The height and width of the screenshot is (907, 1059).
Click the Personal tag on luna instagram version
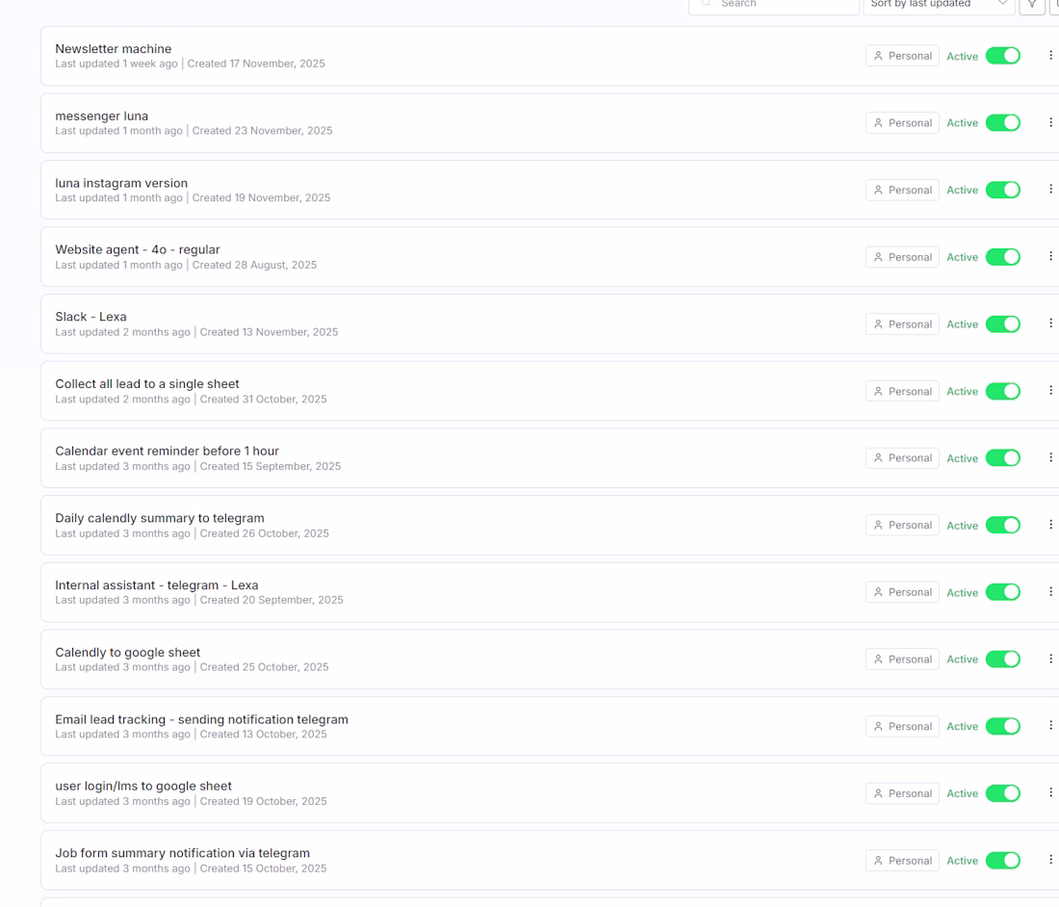coord(902,190)
